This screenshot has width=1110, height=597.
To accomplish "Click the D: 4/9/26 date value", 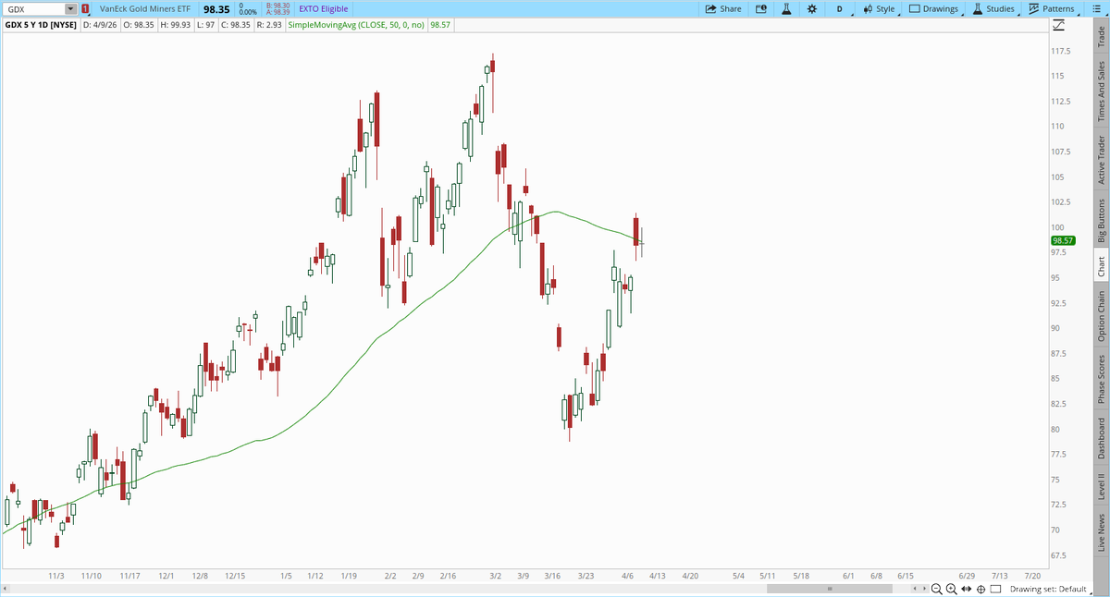I will [x=102, y=25].
